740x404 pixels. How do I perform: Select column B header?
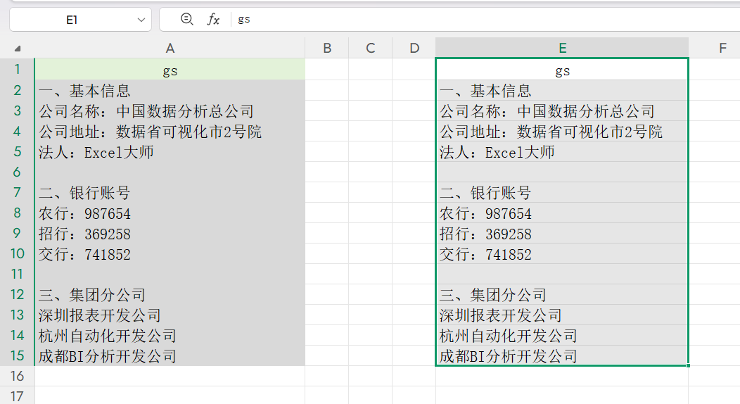326,48
